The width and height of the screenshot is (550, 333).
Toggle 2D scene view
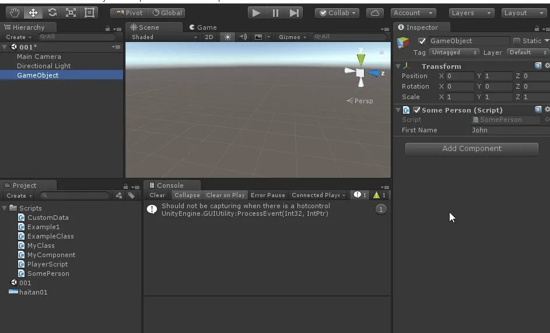[209, 37]
